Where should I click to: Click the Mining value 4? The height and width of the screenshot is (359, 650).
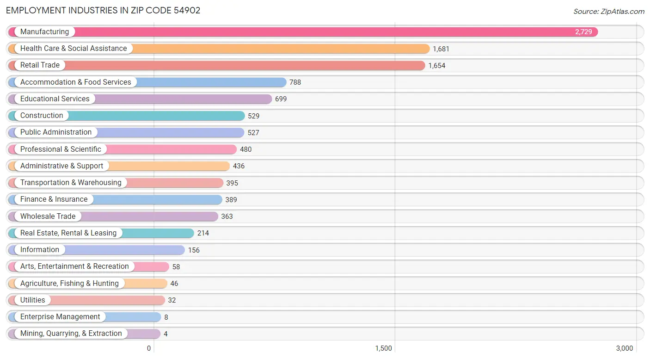click(x=166, y=334)
